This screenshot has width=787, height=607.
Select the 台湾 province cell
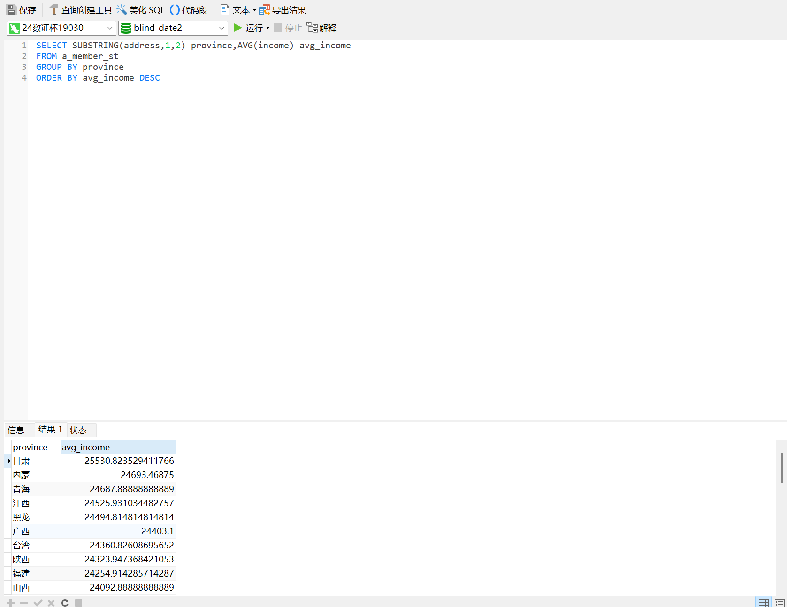(x=36, y=546)
